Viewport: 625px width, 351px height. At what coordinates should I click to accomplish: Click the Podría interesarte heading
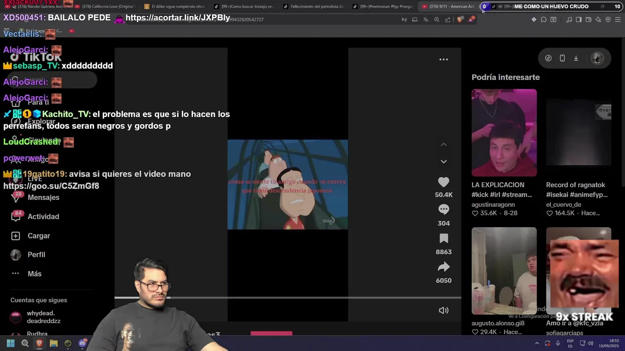point(505,77)
